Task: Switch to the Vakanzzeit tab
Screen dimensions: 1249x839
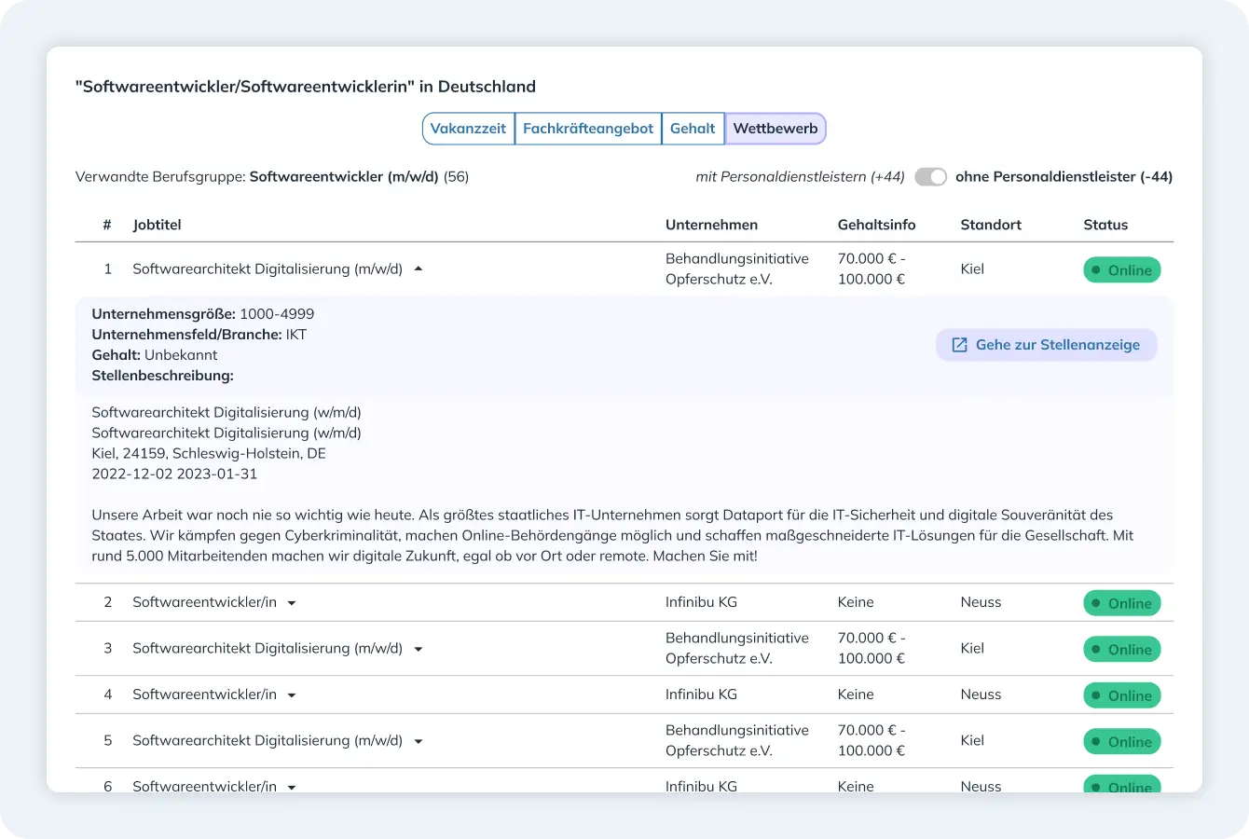Action: click(x=468, y=129)
